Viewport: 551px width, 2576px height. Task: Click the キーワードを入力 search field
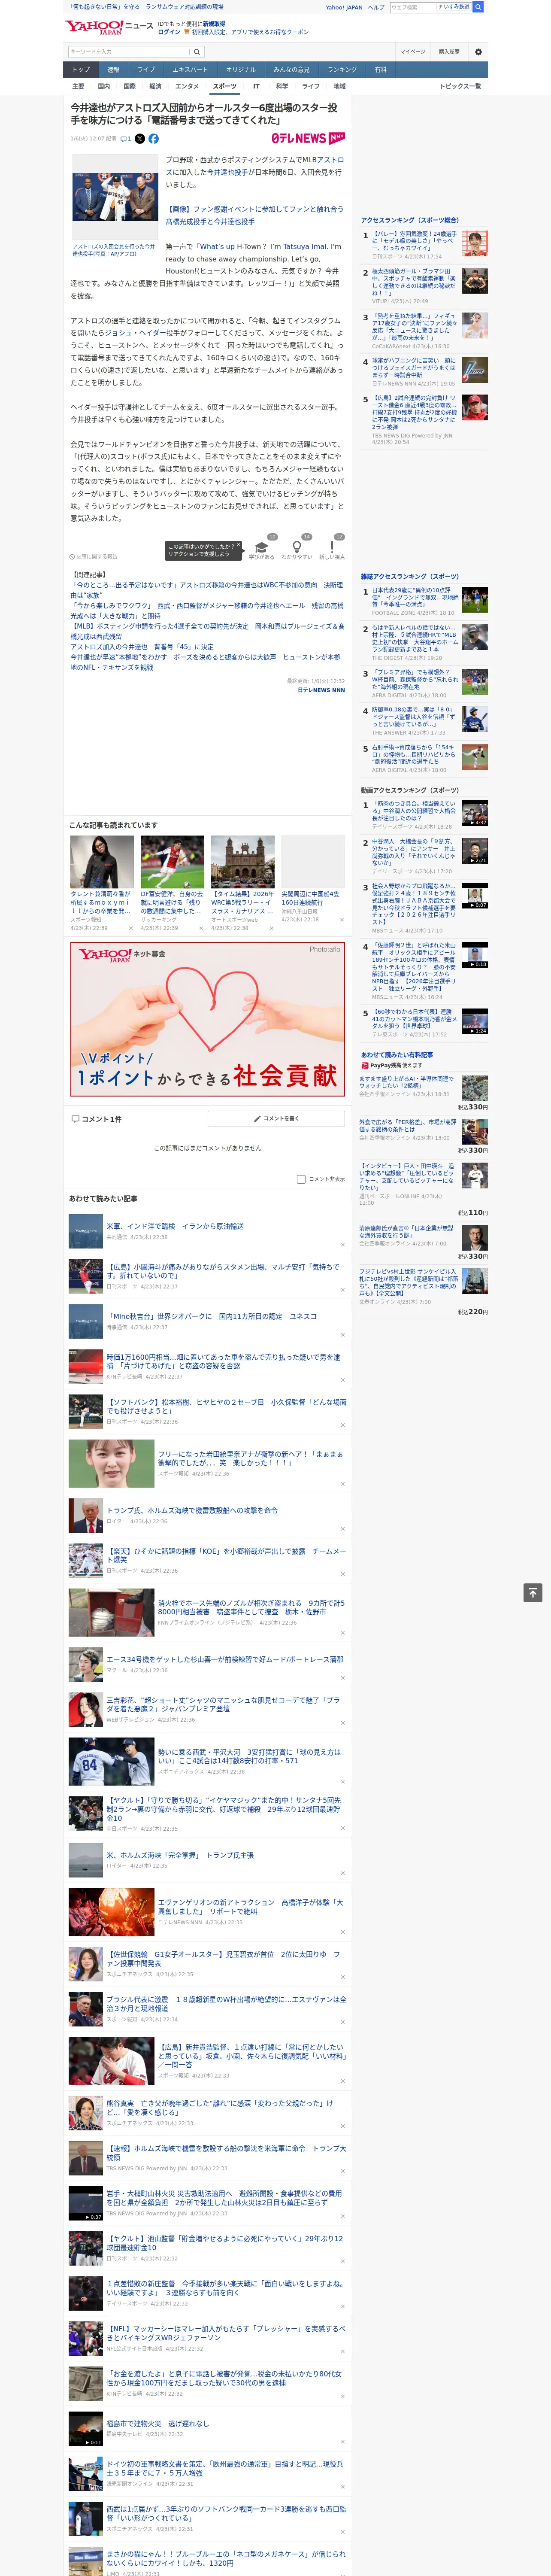tap(129, 52)
